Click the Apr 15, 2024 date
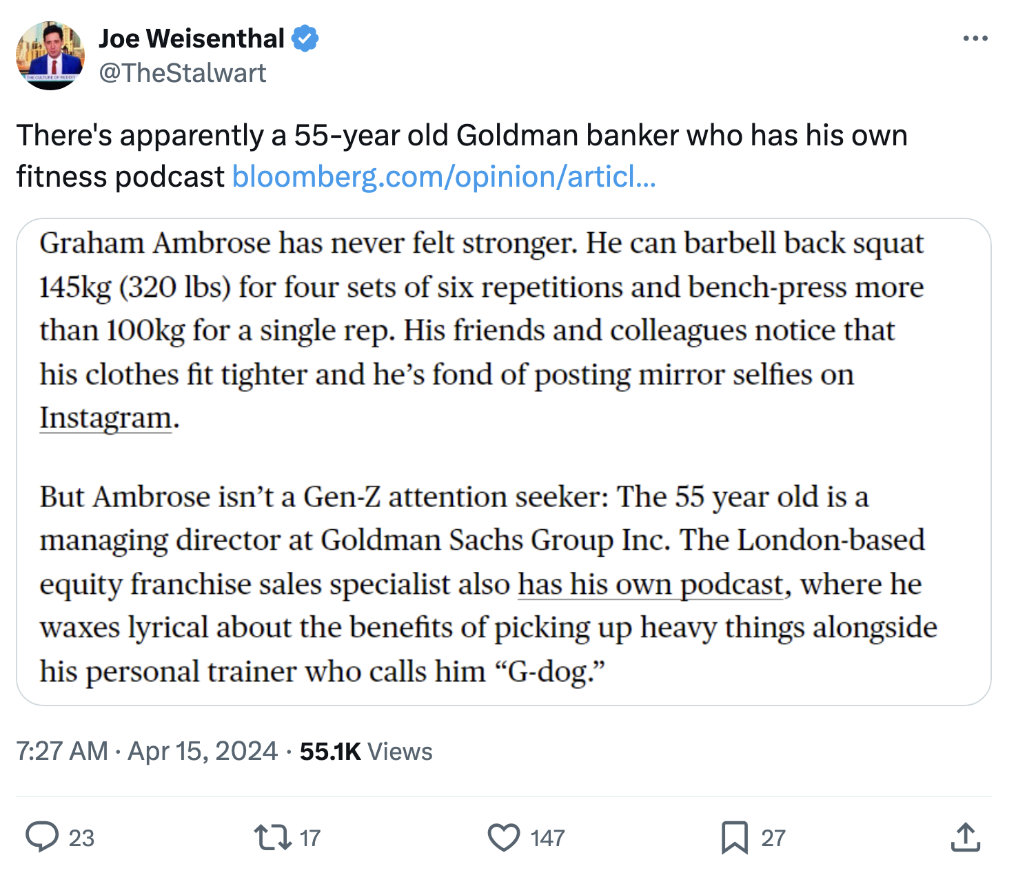Image resolution: width=1016 pixels, height=875 pixels. pos(203,751)
